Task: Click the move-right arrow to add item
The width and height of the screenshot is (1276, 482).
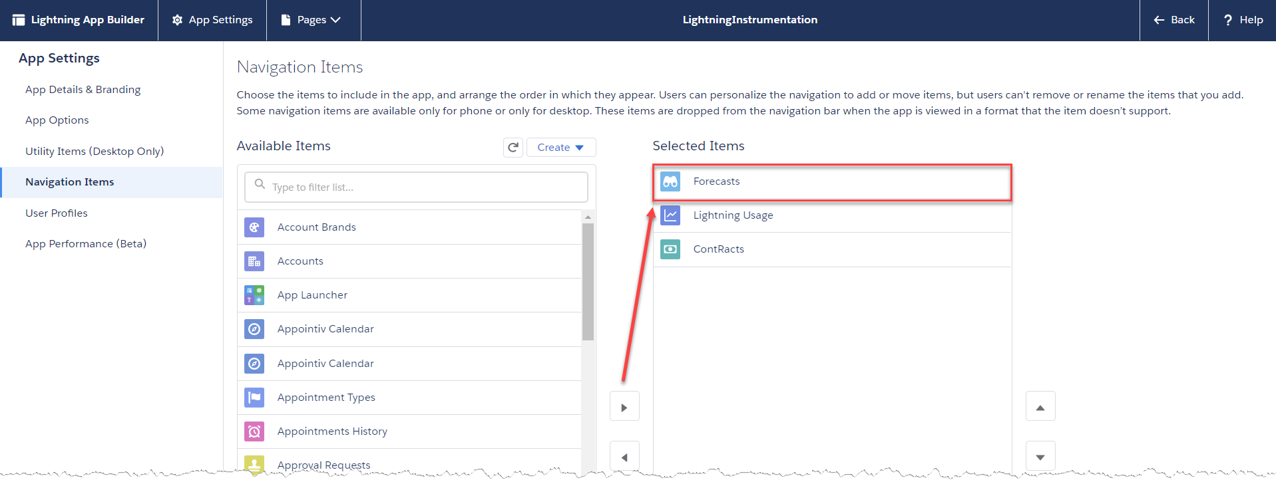Action: click(x=624, y=407)
